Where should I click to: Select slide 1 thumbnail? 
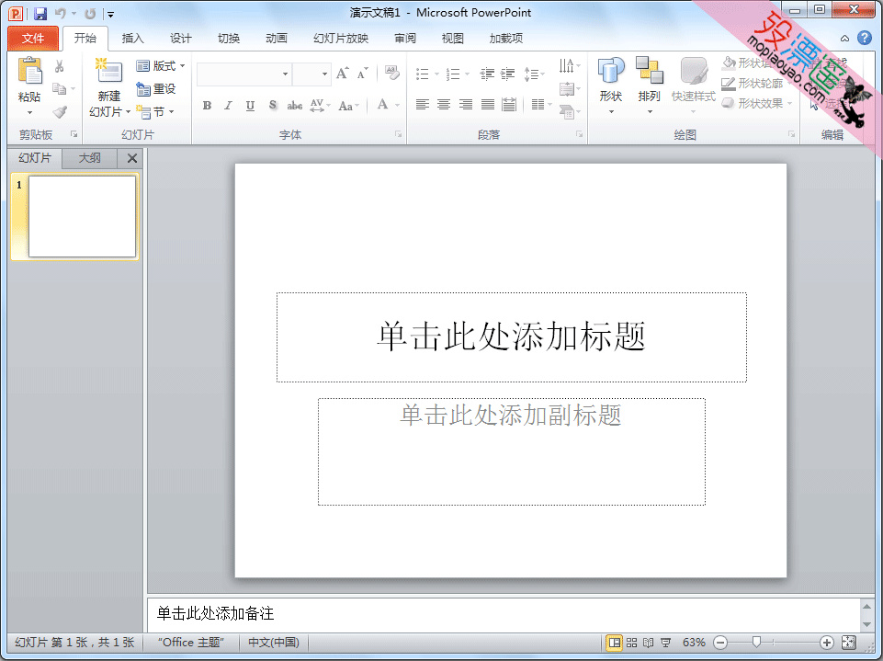82,216
